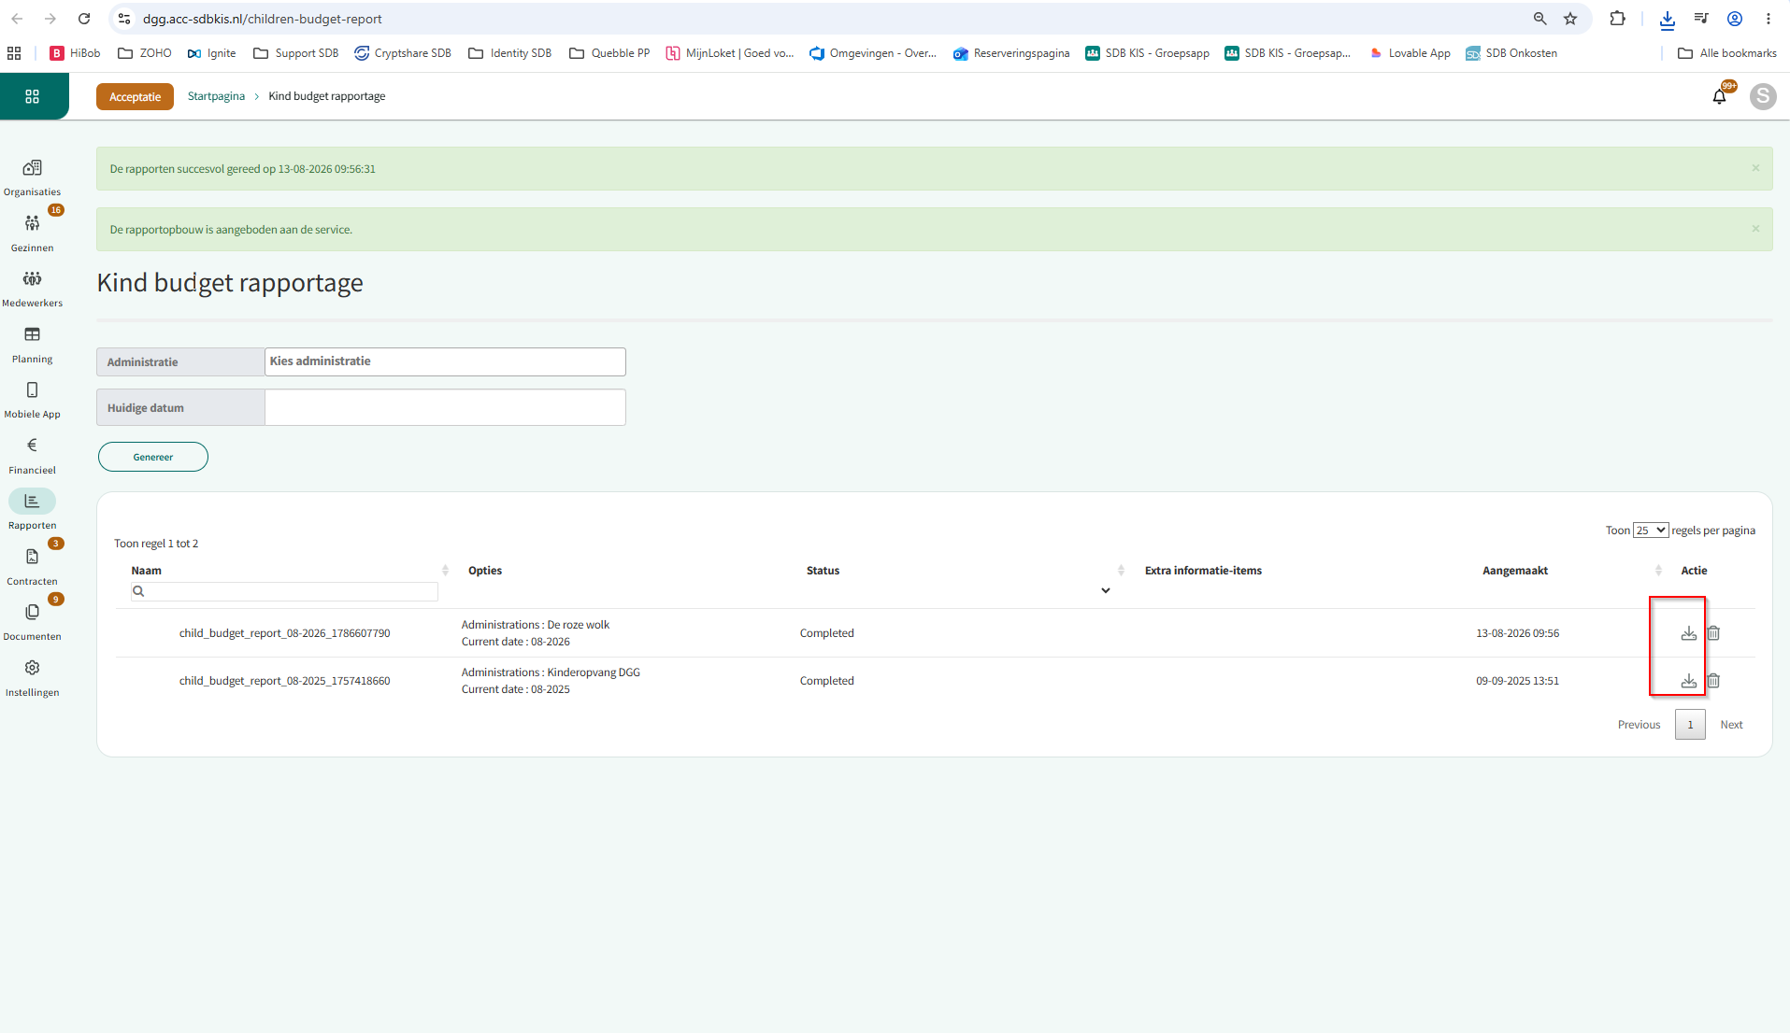Click the Huidige datum input field

pos(445,407)
